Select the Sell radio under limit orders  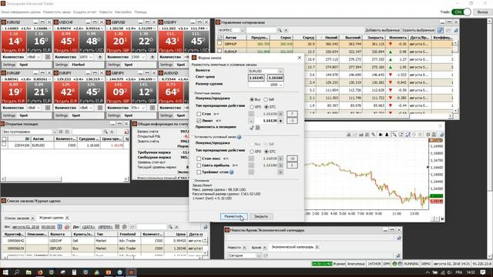pos(266,99)
